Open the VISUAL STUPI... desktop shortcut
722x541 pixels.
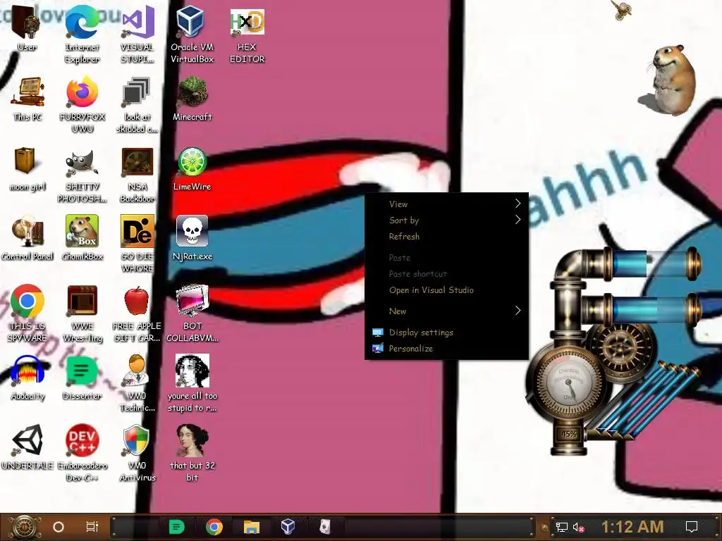tap(137, 35)
